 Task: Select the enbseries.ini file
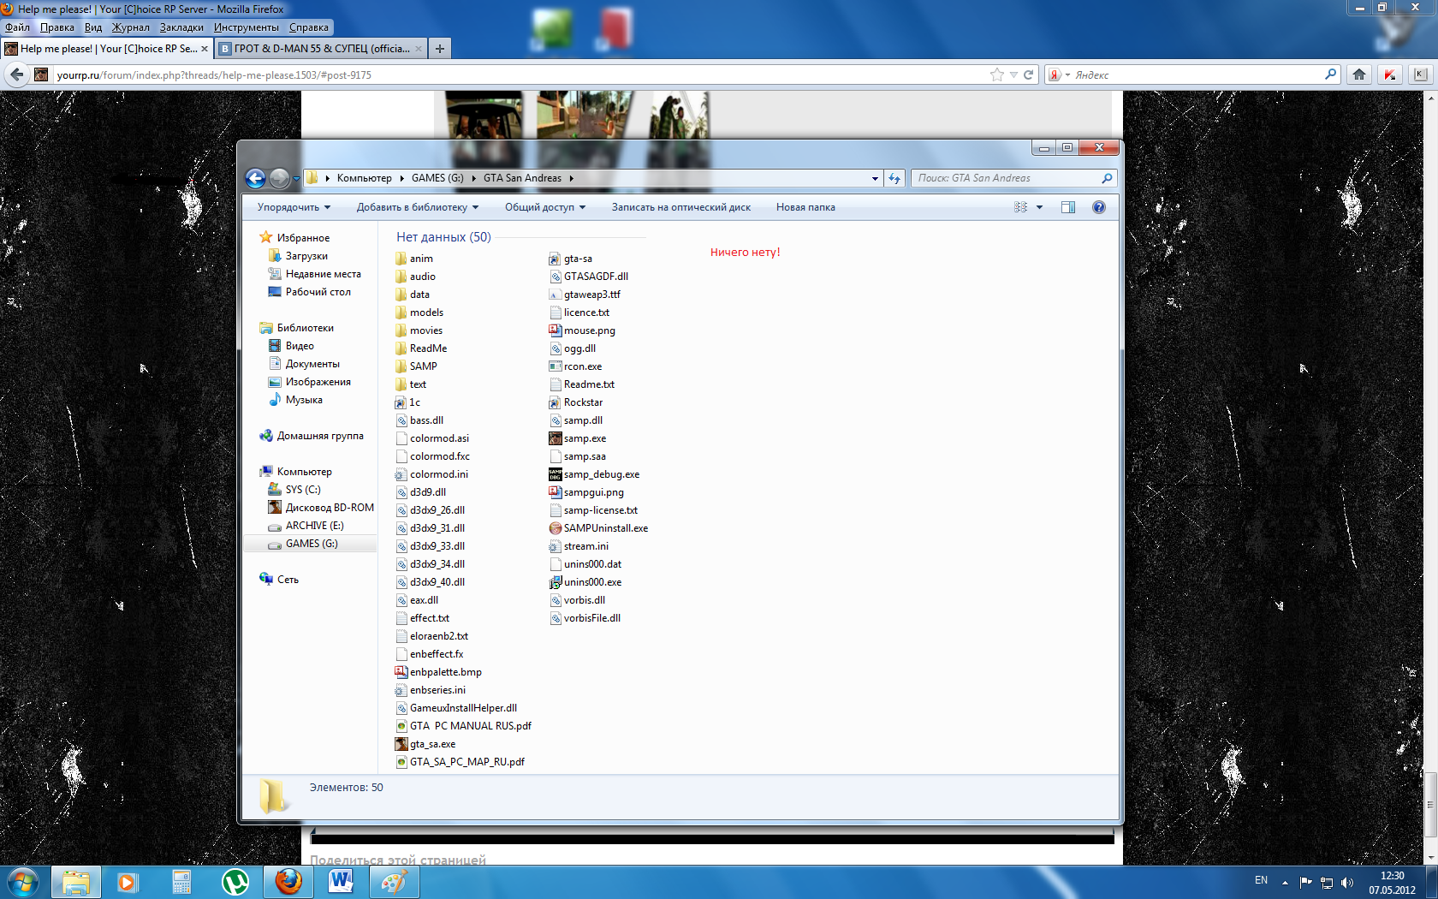coord(431,690)
